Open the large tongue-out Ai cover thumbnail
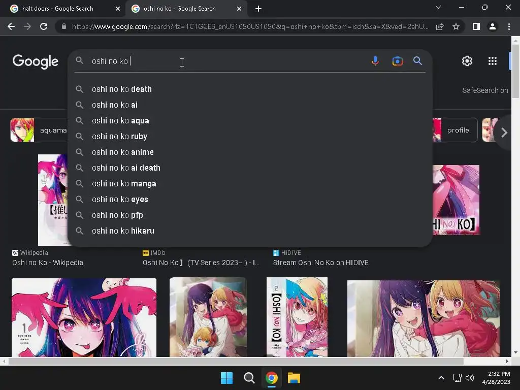 [84, 317]
